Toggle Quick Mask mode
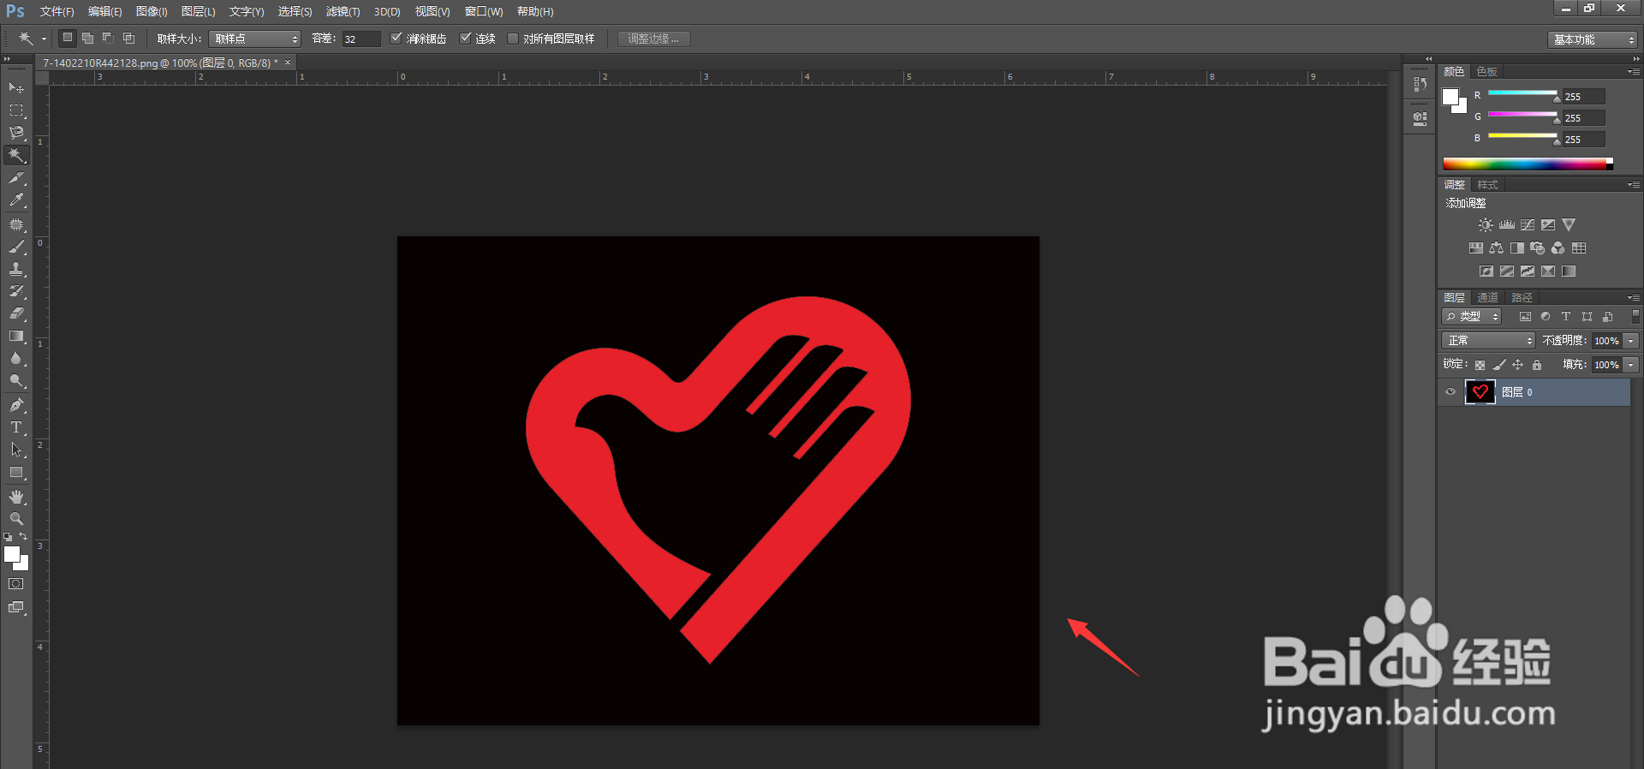Image resolution: width=1644 pixels, height=769 pixels. click(x=16, y=584)
